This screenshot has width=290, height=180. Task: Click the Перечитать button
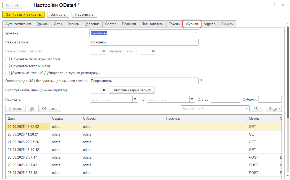tap(84, 14)
